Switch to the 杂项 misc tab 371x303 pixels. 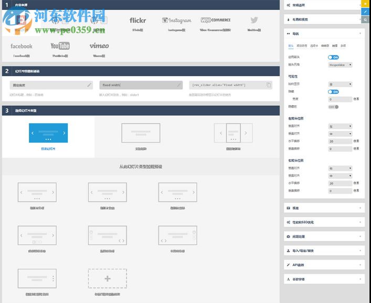tap(343, 46)
